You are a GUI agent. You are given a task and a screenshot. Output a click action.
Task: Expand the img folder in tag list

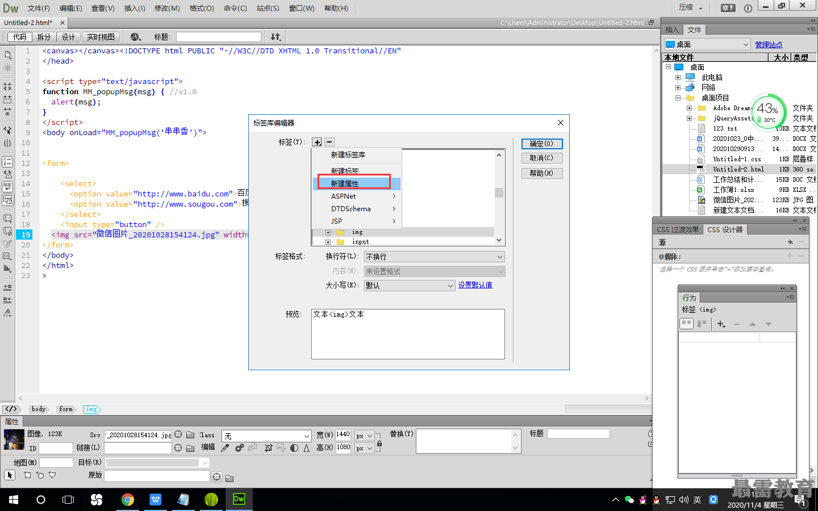coord(328,232)
